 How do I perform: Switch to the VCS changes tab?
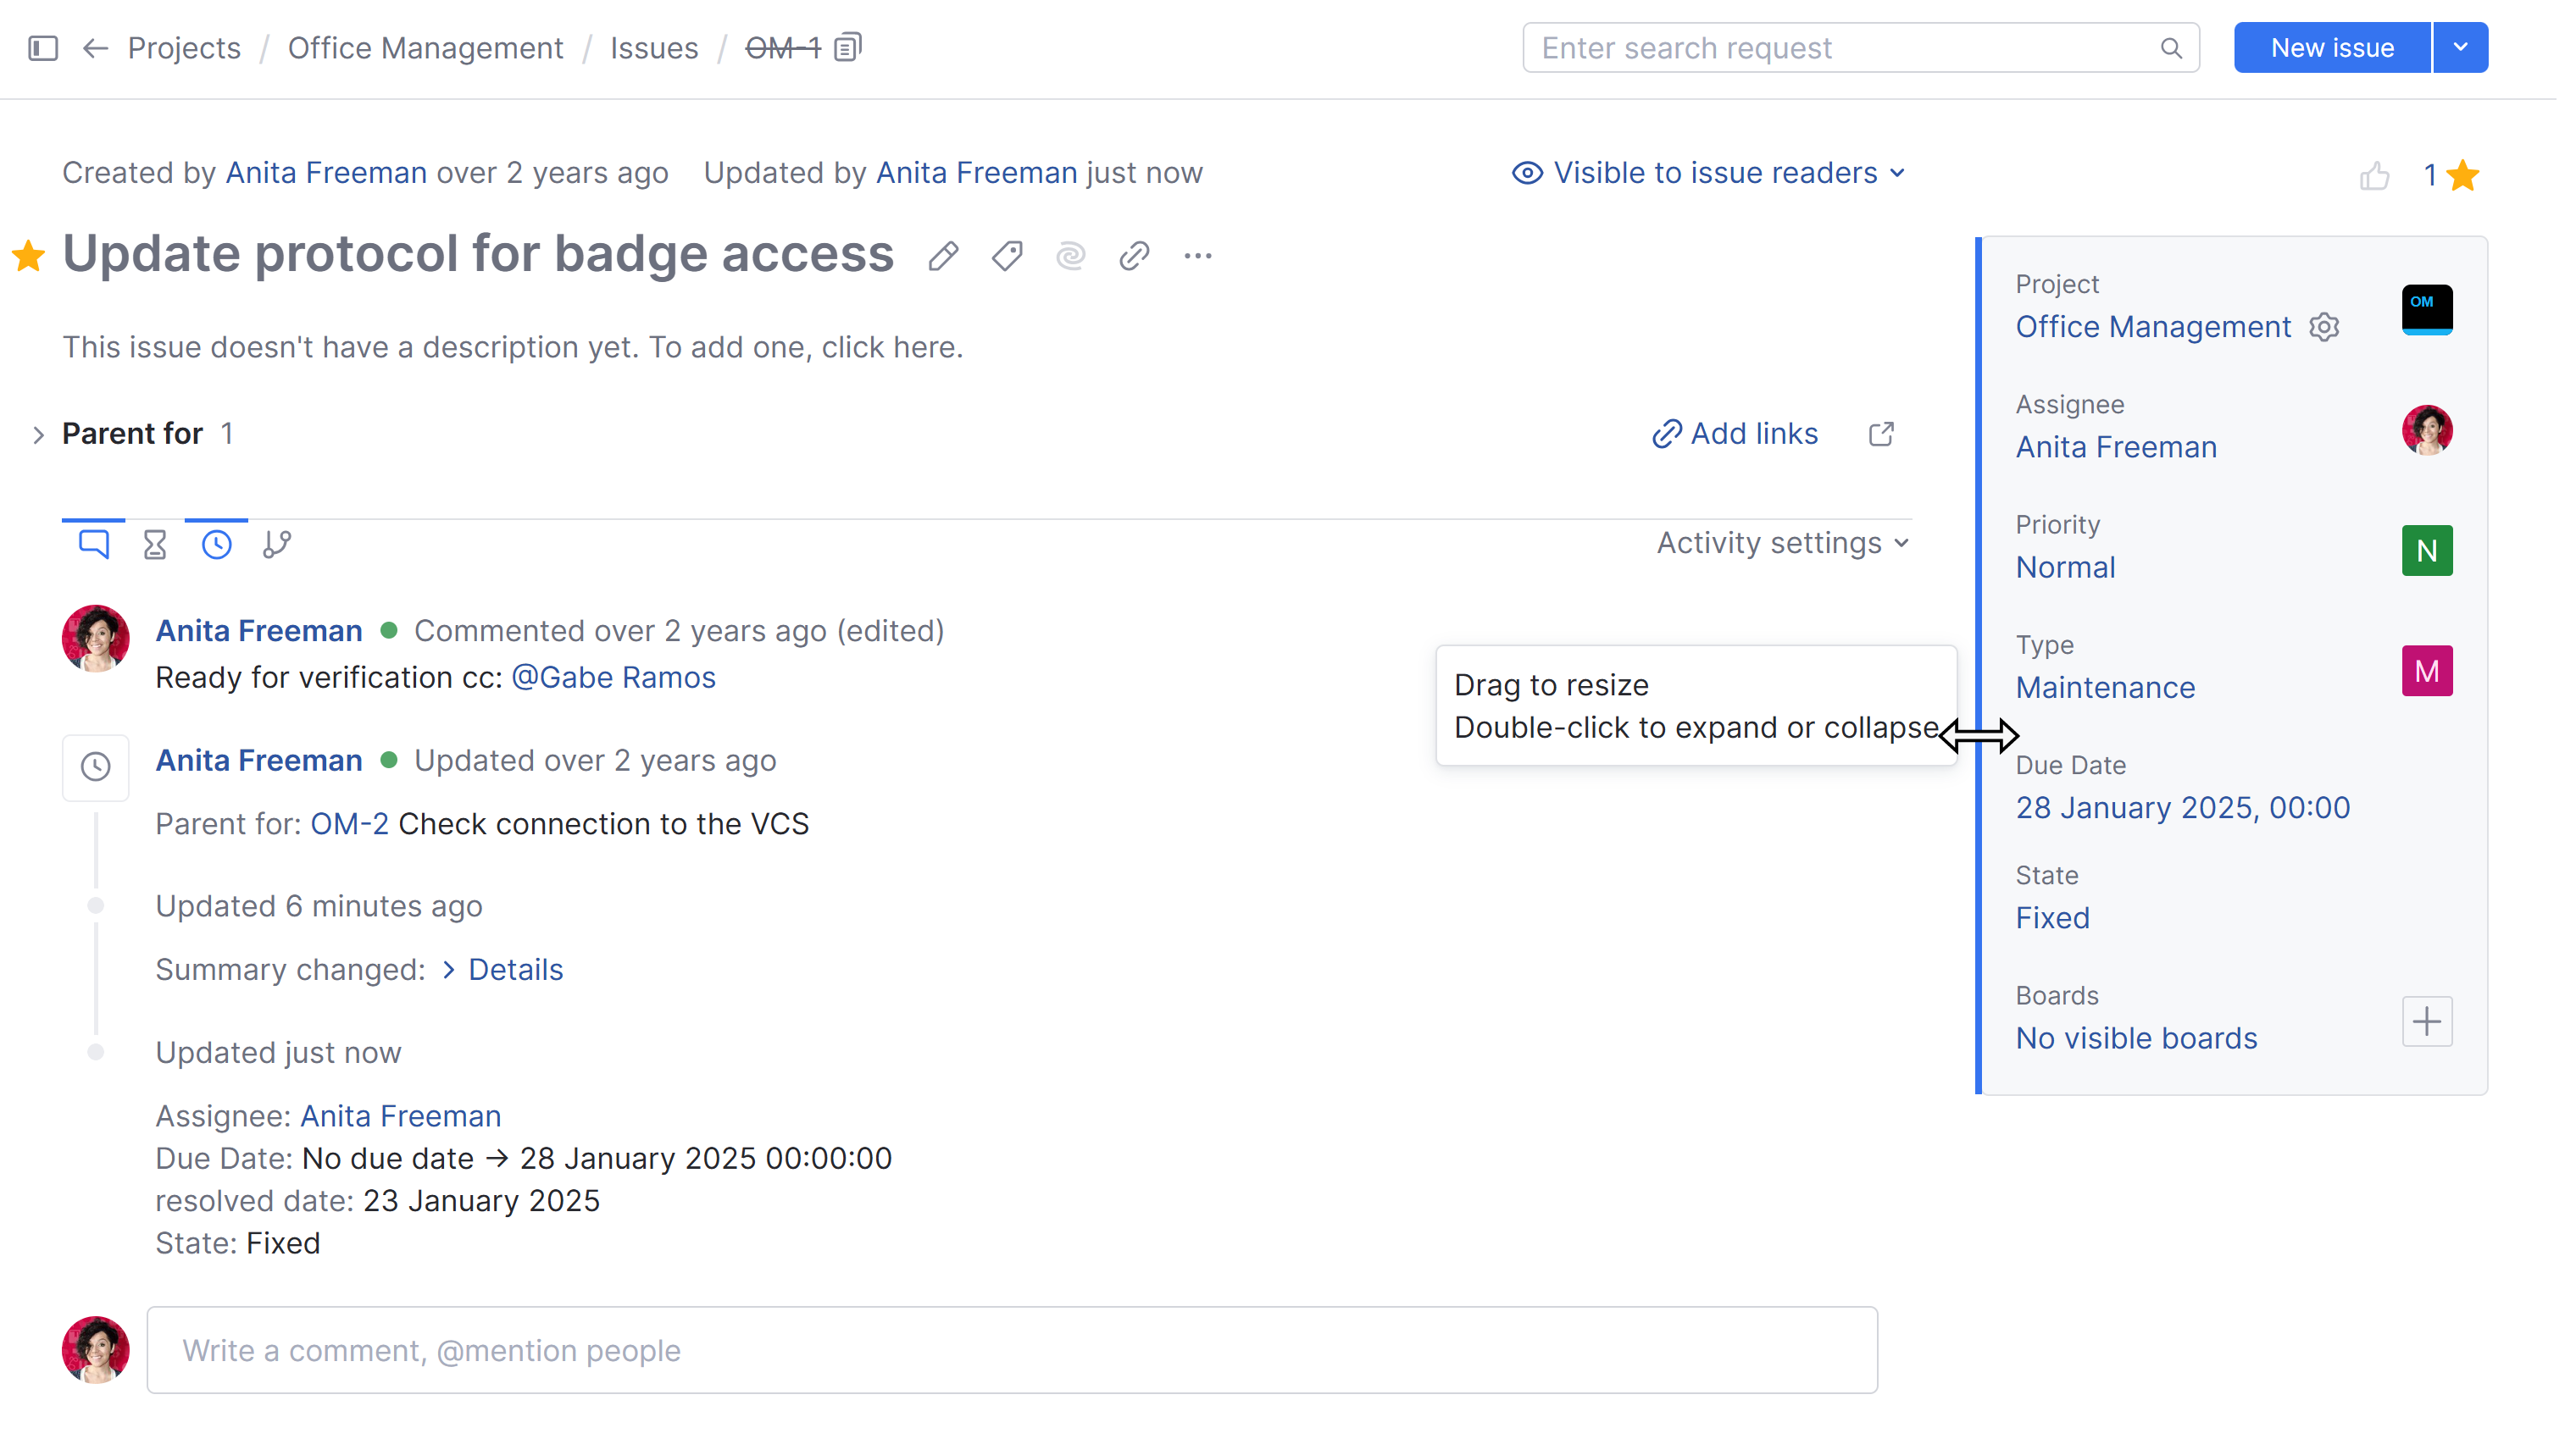[277, 544]
